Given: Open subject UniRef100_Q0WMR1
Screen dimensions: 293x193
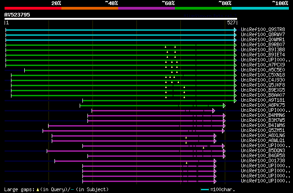Looking at the screenshot, I should [x=263, y=40].
